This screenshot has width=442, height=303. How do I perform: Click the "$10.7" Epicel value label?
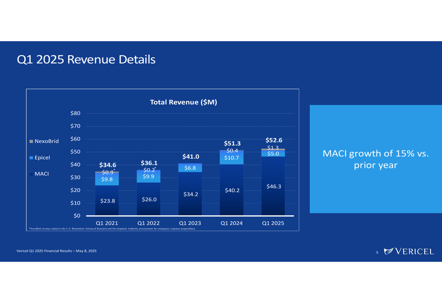[232, 158]
